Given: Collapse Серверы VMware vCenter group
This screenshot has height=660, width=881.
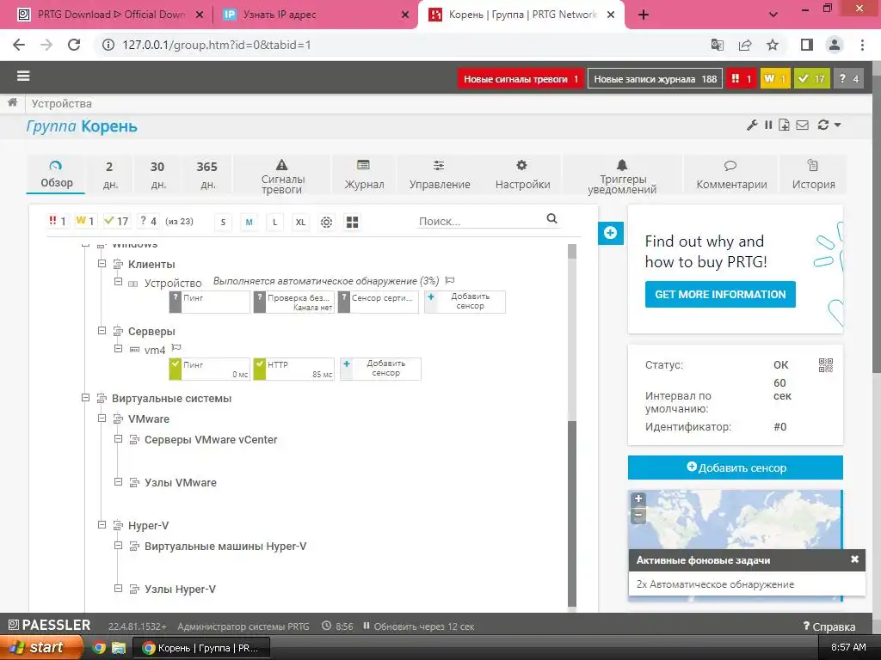Looking at the screenshot, I should 118,439.
